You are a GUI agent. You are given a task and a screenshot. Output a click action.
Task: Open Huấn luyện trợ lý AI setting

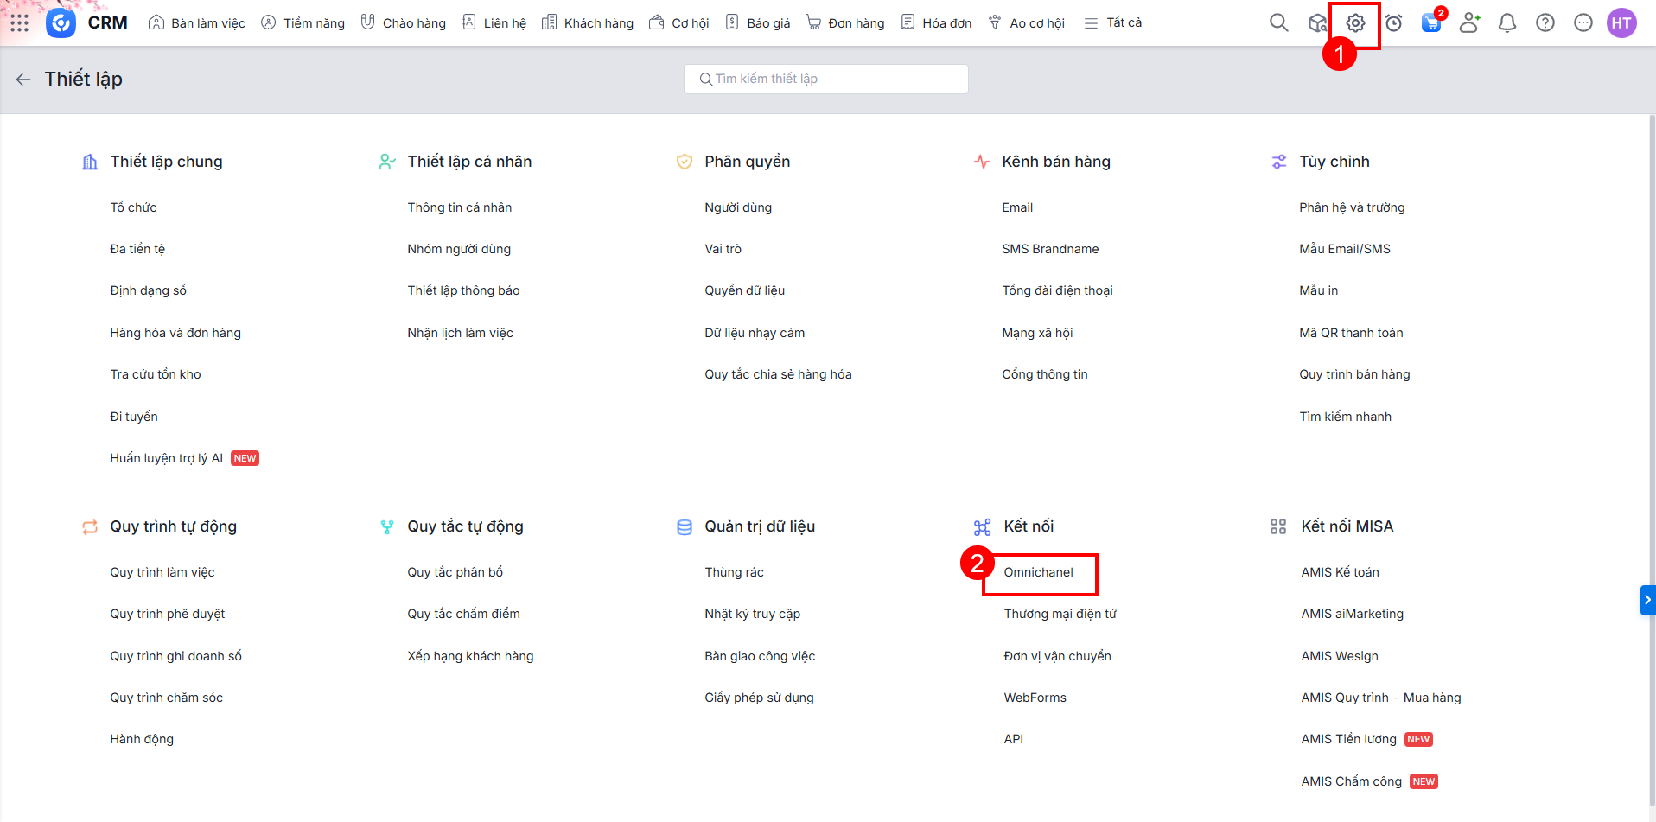[x=166, y=458]
